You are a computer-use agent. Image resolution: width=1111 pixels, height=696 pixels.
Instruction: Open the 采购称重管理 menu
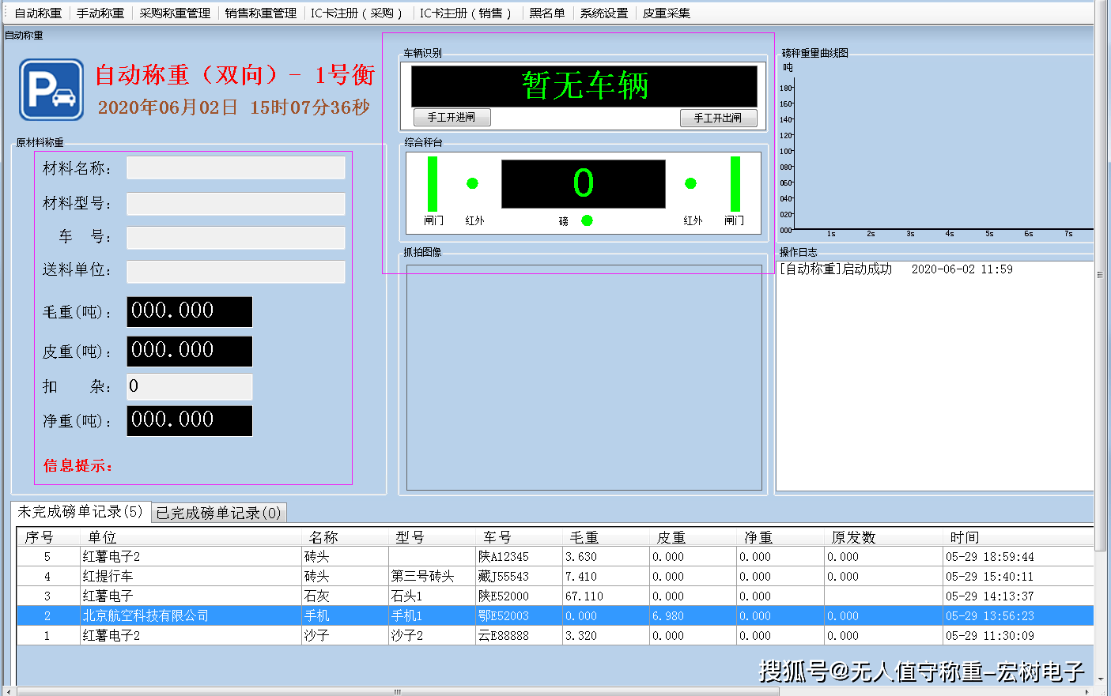coord(175,13)
